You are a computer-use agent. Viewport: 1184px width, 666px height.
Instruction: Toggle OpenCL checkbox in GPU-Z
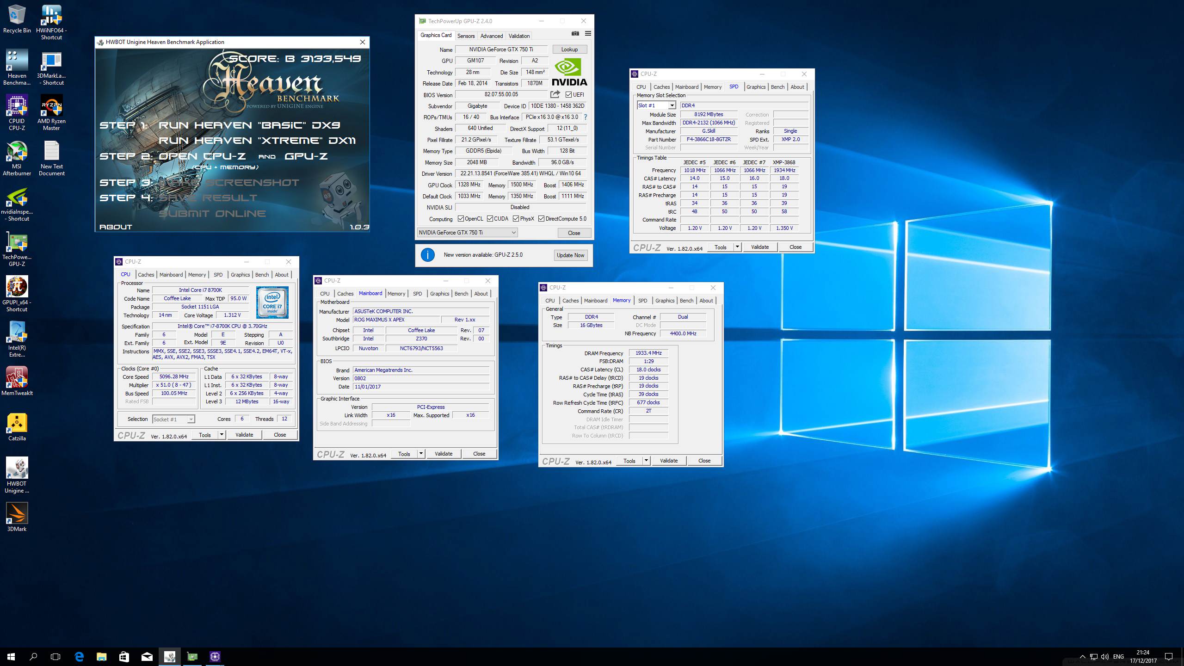click(x=461, y=219)
